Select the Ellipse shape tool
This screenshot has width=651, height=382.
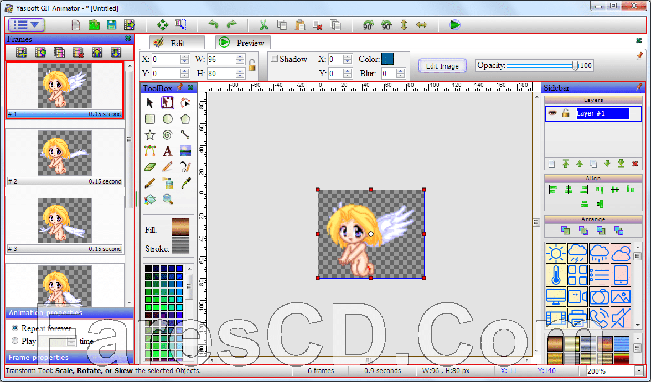click(x=168, y=119)
